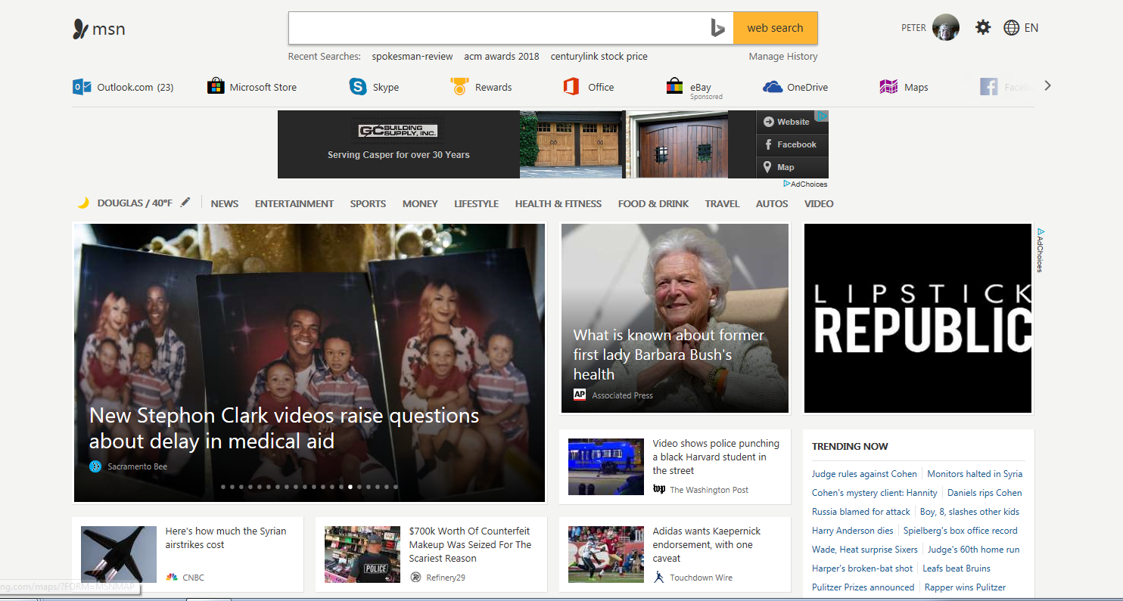Click the Website button in the ad
1123x601 pixels.
tap(792, 122)
